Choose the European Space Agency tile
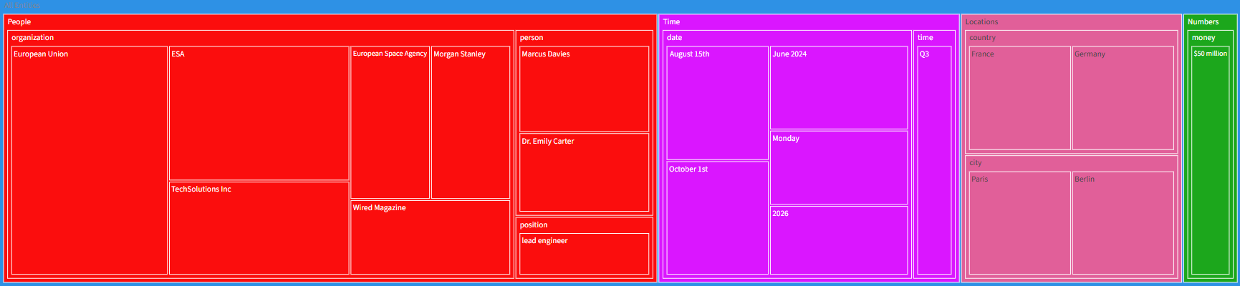1240x286 pixels. [x=390, y=122]
